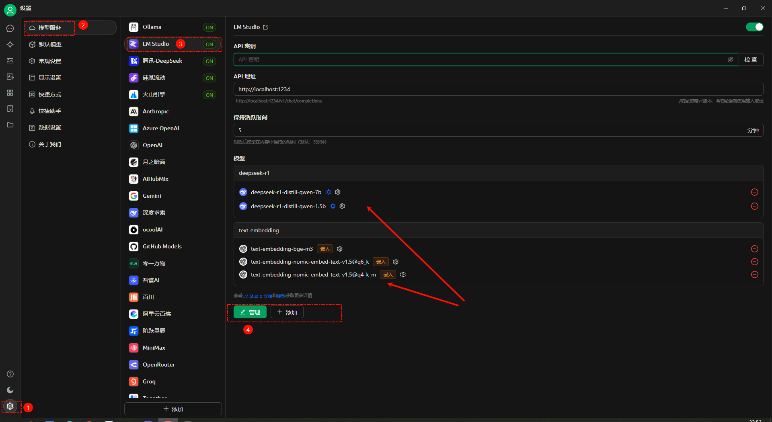
Task: Open settings gear for text-embedding-bge-m3
Action: [340, 249]
